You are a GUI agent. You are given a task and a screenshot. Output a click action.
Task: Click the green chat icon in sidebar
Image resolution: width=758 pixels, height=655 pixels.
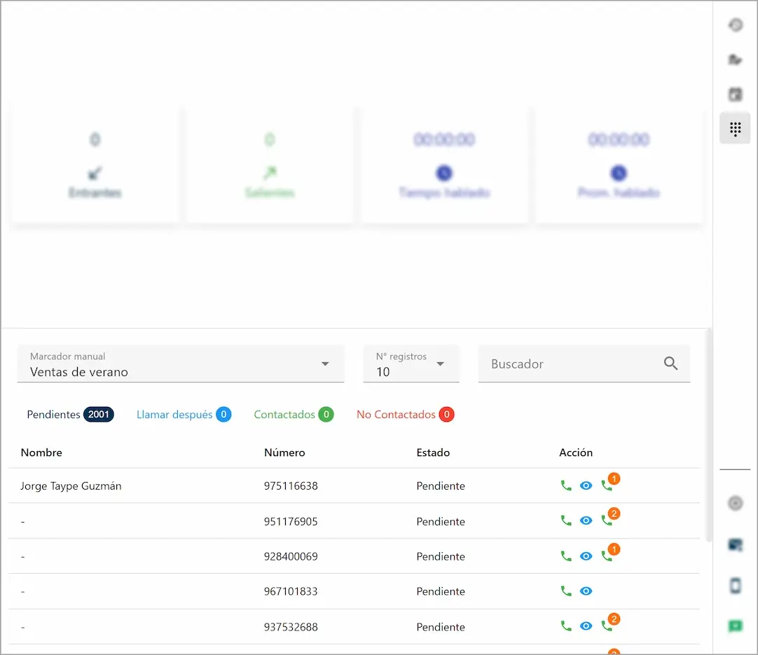point(735,626)
